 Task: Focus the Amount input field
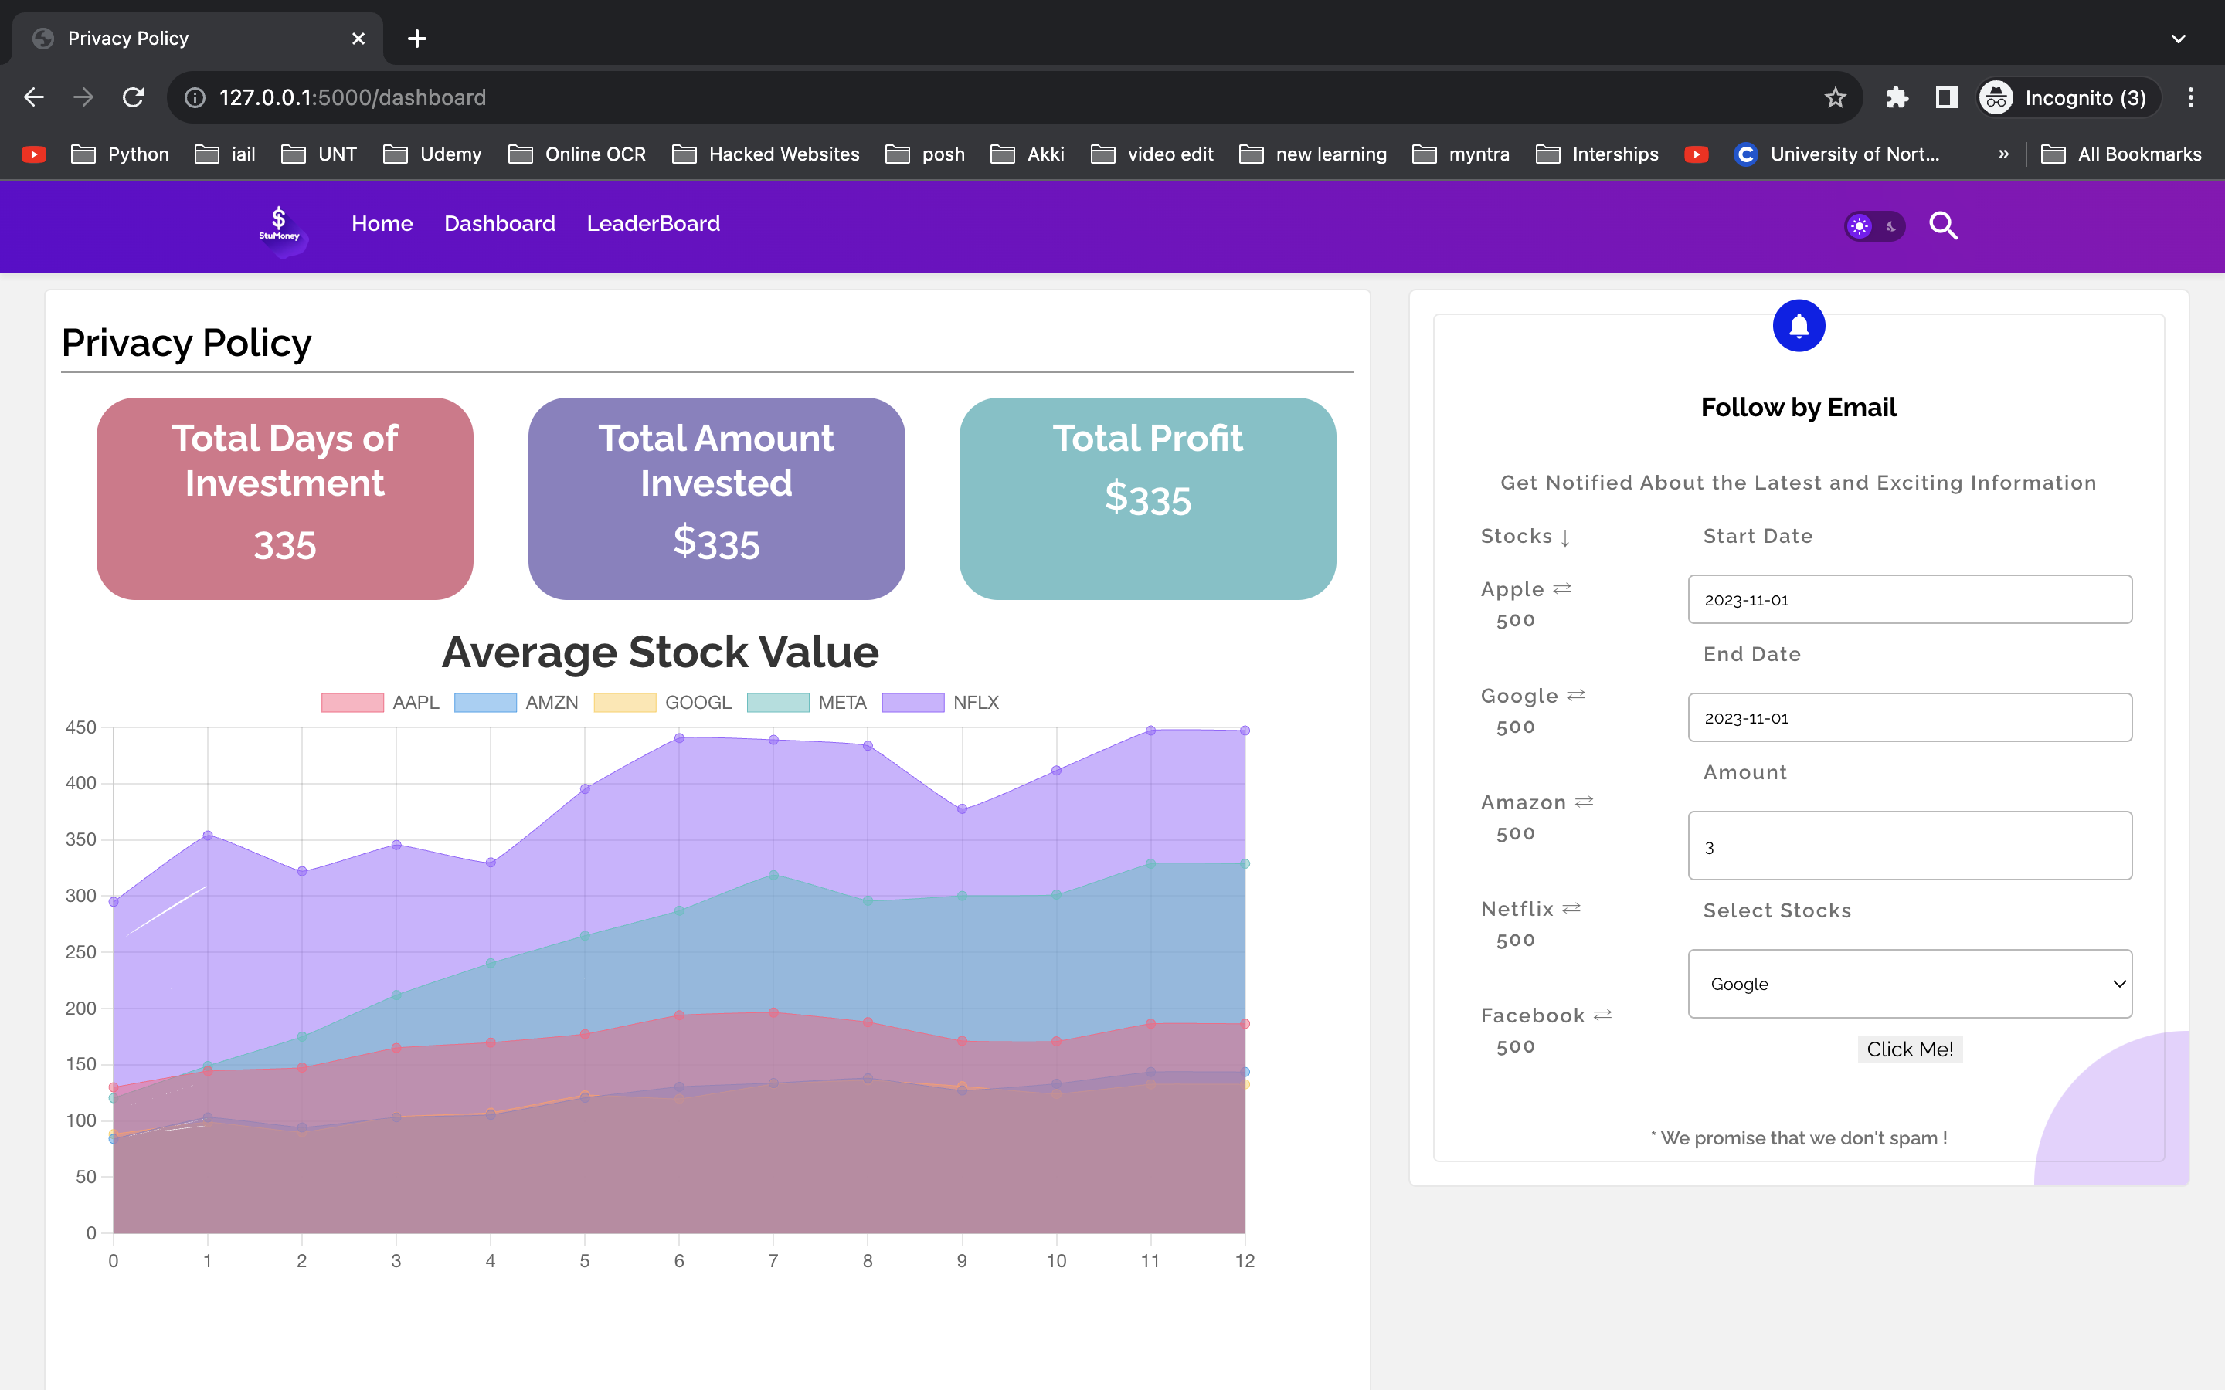click(1910, 846)
